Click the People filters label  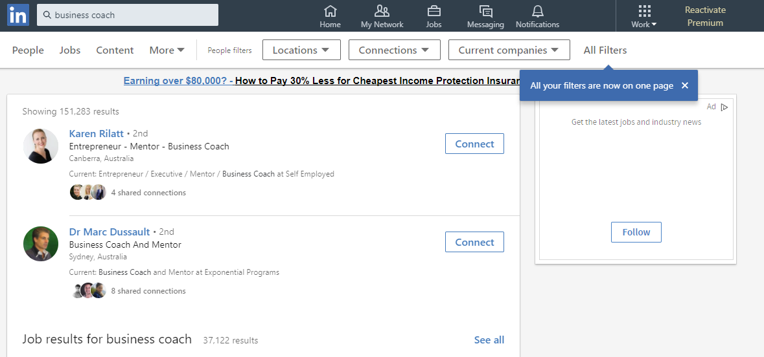click(230, 50)
